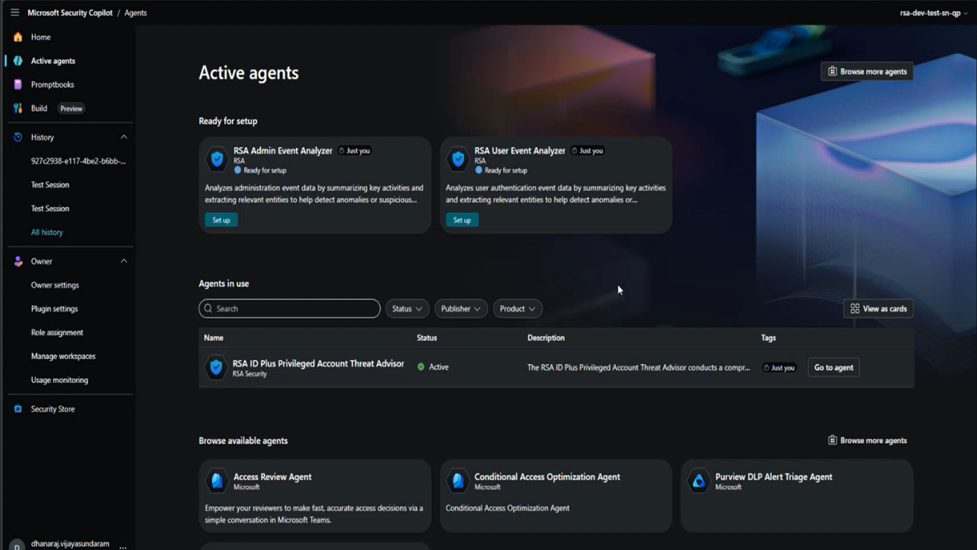This screenshot has height=550, width=977.
Task: Click the Home icon in sidebar
Action: tap(18, 37)
